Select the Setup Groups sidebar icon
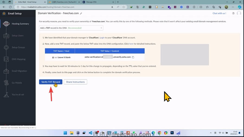 pyautogui.click(x=6, y=47)
